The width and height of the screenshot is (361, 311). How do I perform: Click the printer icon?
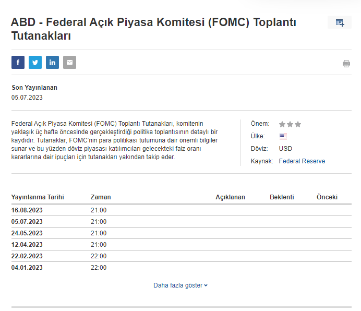346,64
